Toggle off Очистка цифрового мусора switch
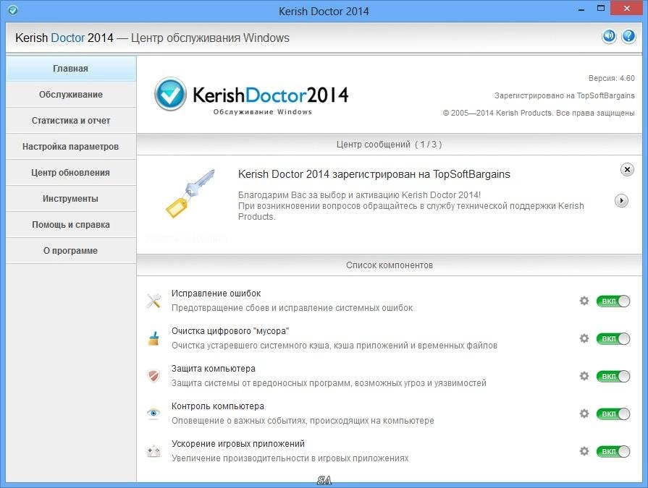The height and width of the screenshot is (488, 648). click(613, 338)
